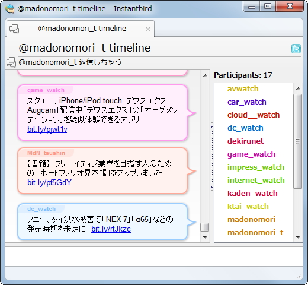The height and width of the screenshot is (285, 308).
Task: Close the Instantbird window
Action: tap(290, 7)
